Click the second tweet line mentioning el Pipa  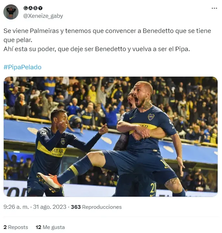(x=97, y=49)
